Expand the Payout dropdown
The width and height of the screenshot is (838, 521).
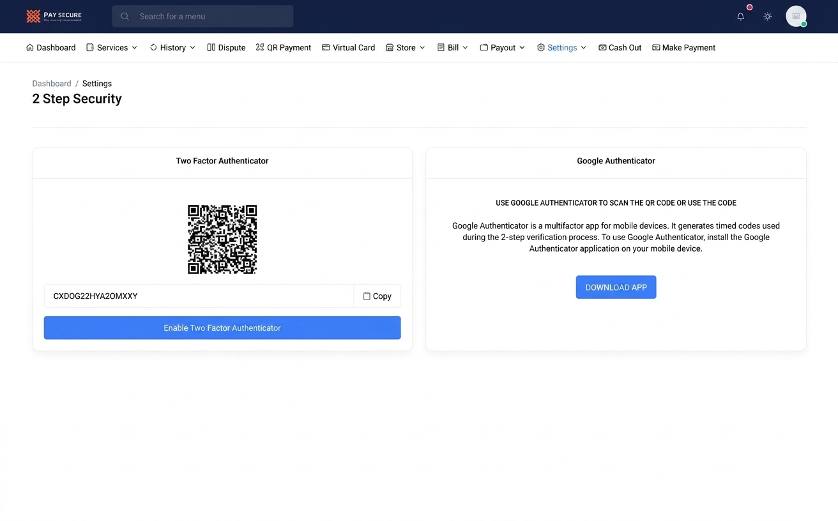point(503,47)
